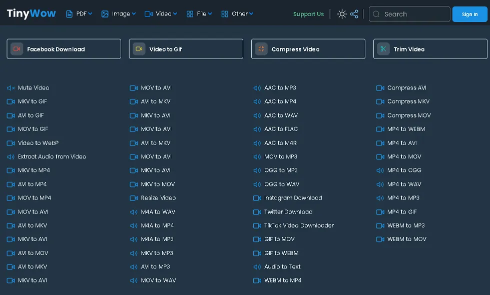
Task: Click the magnifier icon in search box
Action: point(376,14)
